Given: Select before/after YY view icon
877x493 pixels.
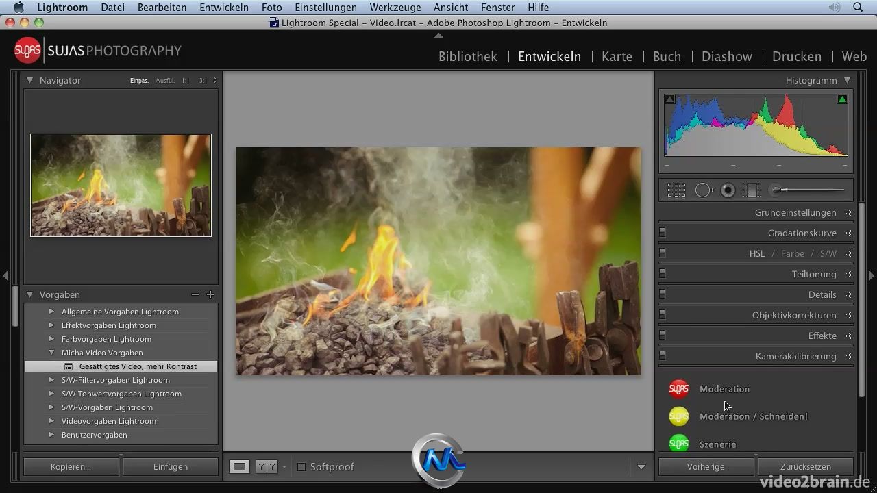Looking at the screenshot, I should click(267, 467).
